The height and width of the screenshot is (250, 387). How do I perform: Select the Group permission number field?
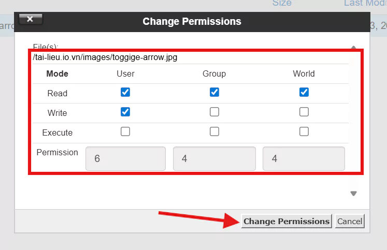tap(214, 158)
